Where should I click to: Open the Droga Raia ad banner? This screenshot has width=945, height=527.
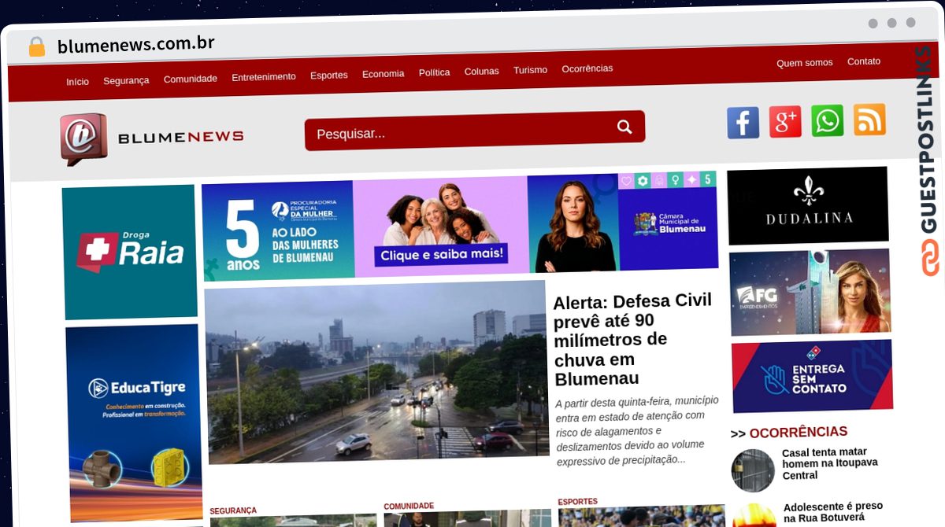(x=130, y=252)
